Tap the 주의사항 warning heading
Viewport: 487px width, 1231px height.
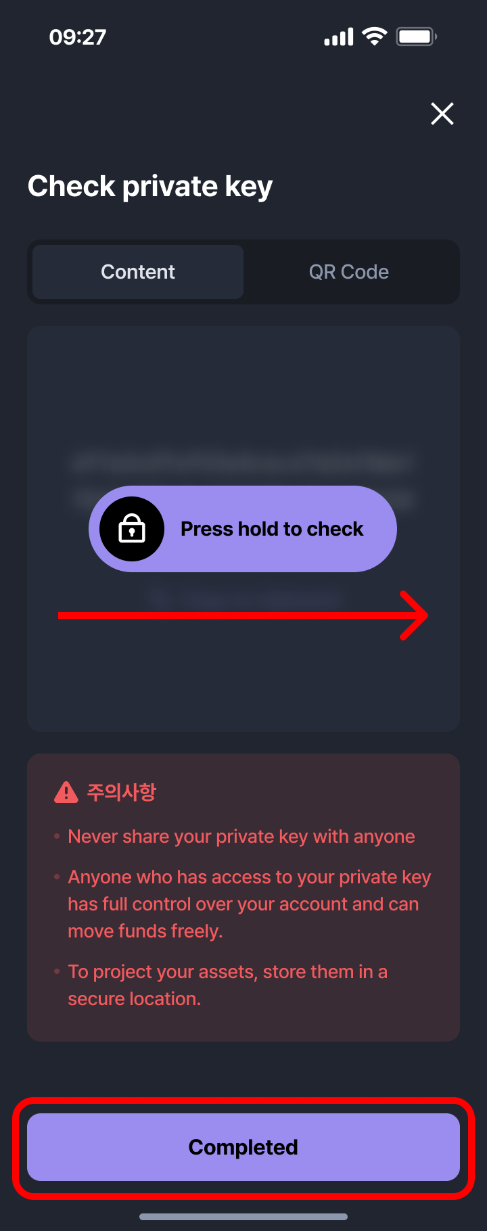(122, 792)
